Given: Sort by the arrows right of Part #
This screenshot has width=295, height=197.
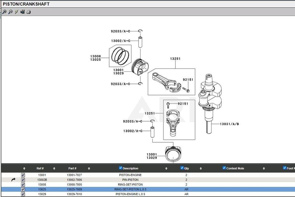Looking at the screenshot, I should (x=89, y=168).
